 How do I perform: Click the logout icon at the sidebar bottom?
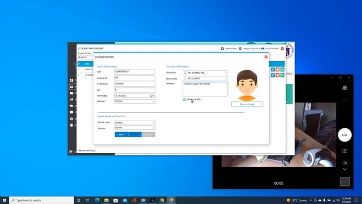tap(71, 152)
